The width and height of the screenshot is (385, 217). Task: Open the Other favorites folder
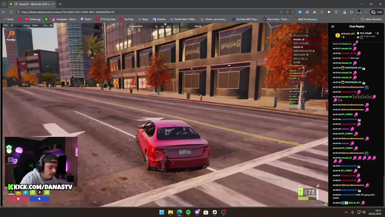coord(371,19)
